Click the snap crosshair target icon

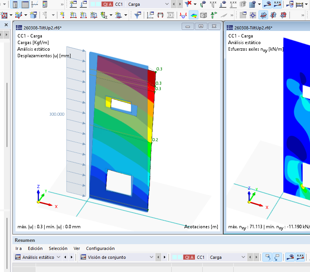[253, 15]
